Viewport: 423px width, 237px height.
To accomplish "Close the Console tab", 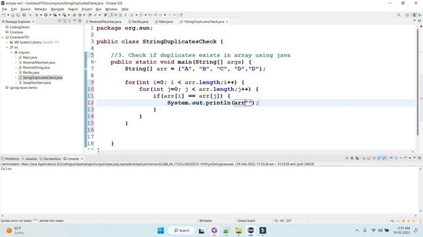I will 82,159.
